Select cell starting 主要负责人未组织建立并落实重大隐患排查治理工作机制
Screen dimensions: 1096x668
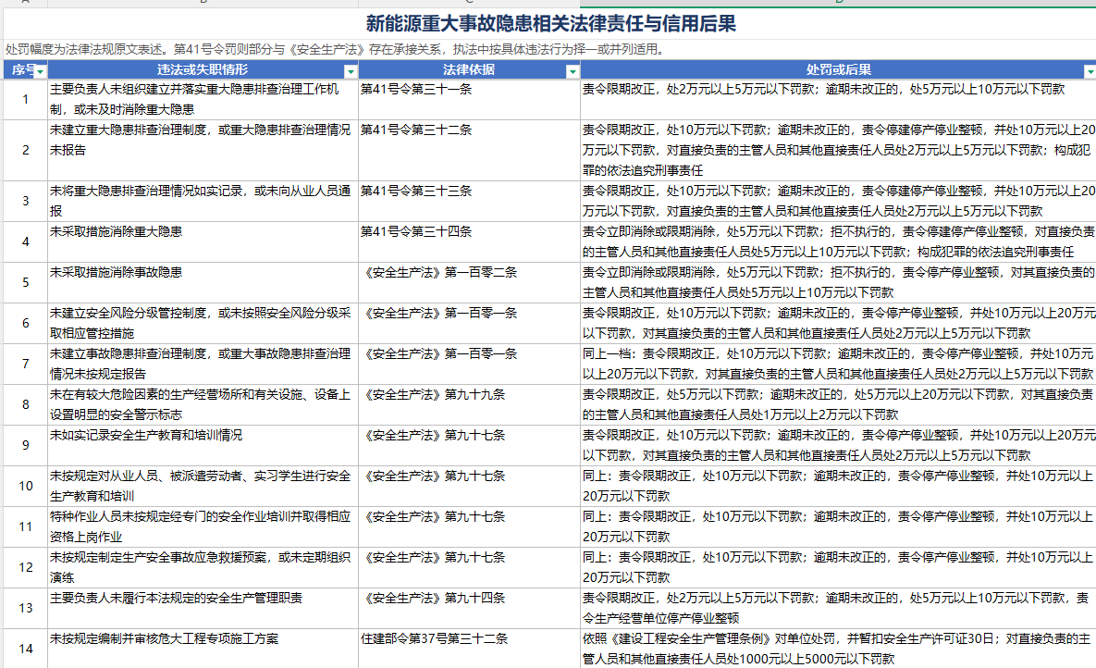pyautogui.click(x=203, y=99)
